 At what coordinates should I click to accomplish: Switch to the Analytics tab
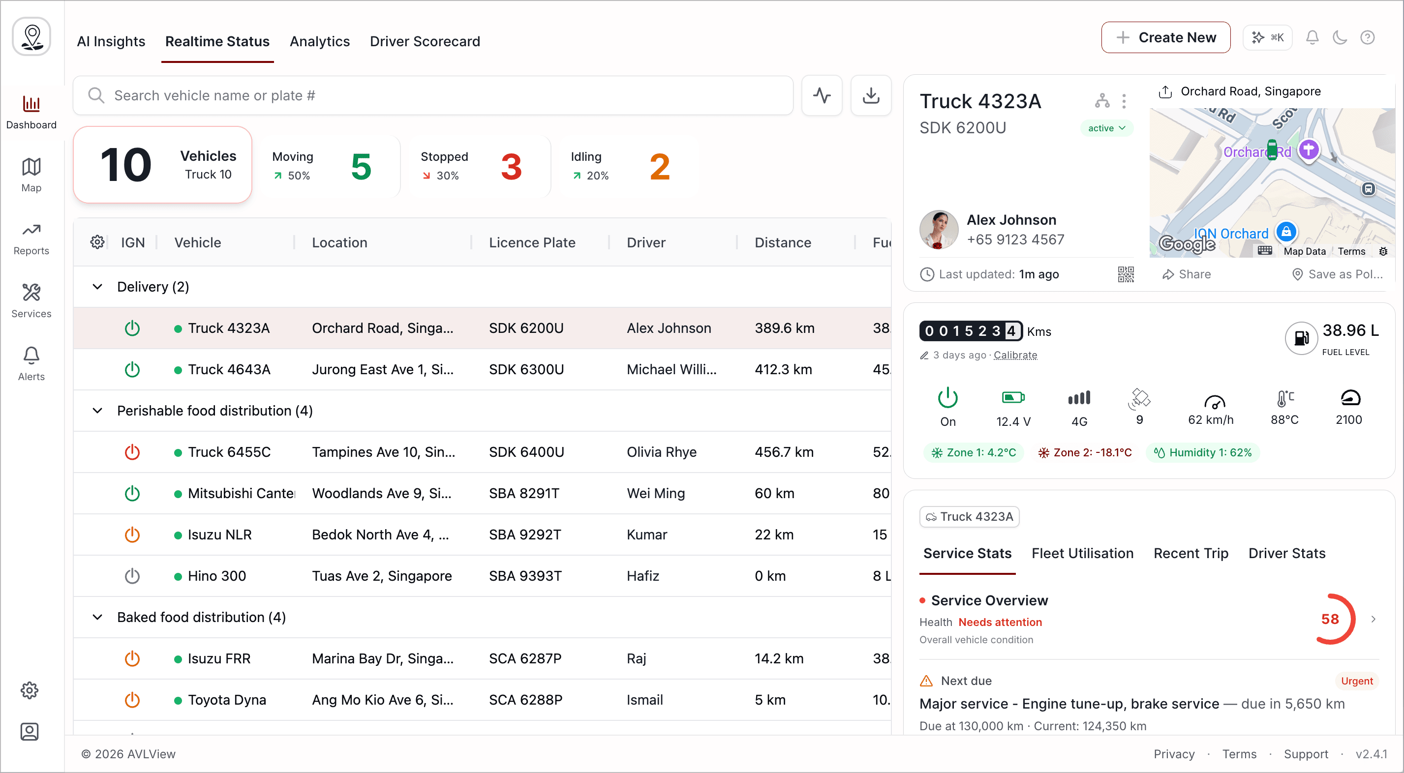319,41
